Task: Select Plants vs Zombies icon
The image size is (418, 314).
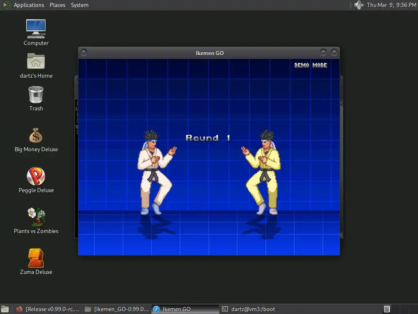Action: tap(36, 221)
